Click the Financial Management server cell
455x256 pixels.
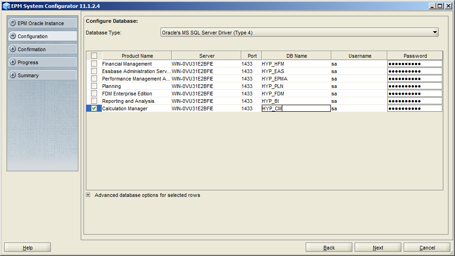(206, 64)
